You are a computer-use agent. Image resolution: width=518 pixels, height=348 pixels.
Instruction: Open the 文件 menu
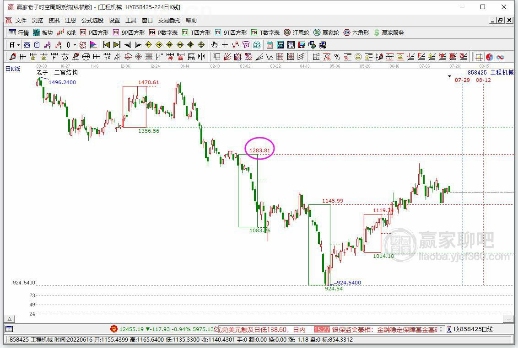21,21
